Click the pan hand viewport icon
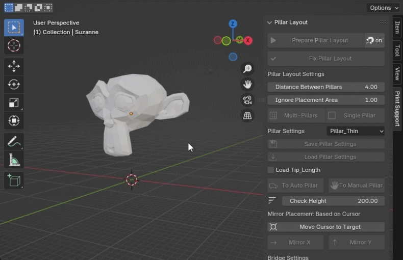The height and width of the screenshot is (260, 403). tap(247, 84)
